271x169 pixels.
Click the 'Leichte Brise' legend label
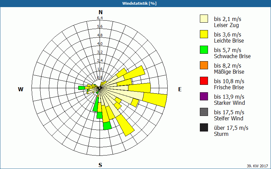pos(229,41)
